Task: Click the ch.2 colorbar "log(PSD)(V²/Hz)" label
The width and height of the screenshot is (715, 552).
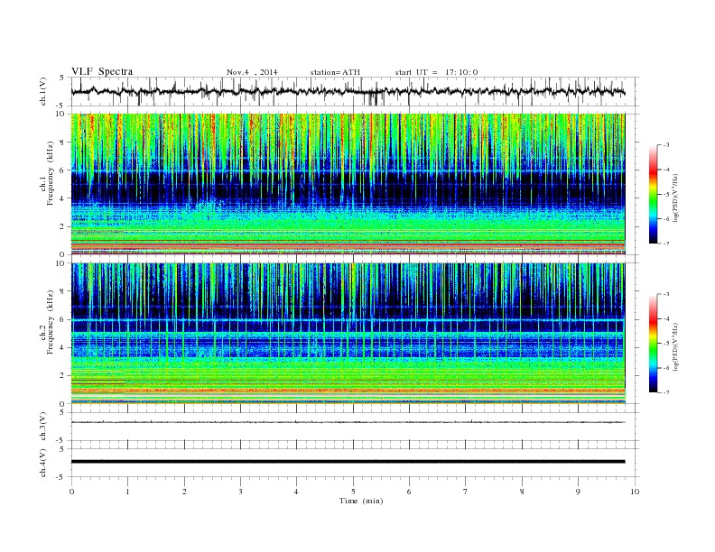Action: click(675, 345)
